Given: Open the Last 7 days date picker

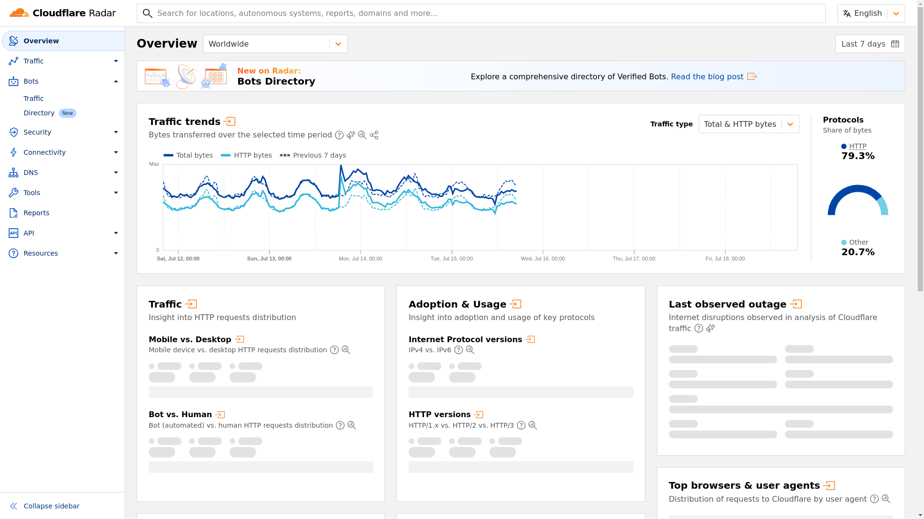Looking at the screenshot, I should (x=870, y=44).
